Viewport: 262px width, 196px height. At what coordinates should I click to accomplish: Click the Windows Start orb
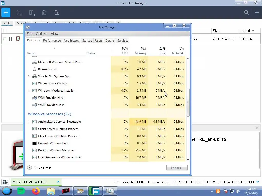tap(7, 191)
